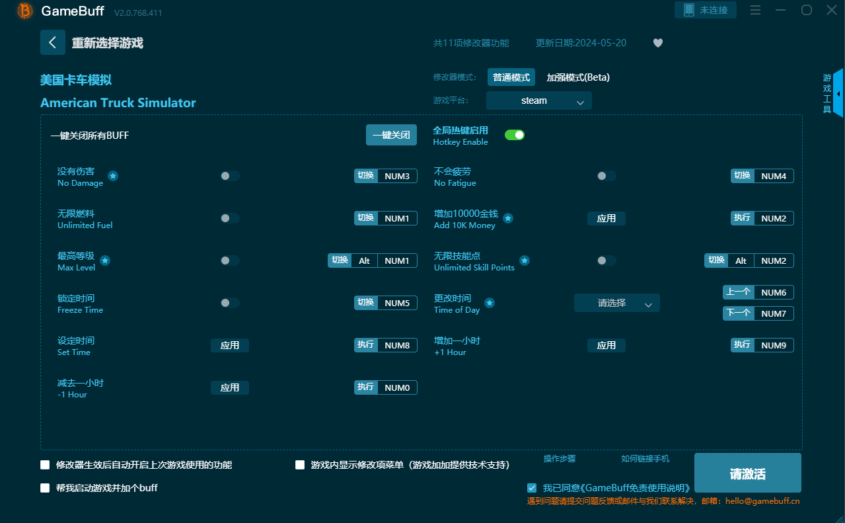Click the NUM5 hotkey for Freeze Time
Viewport: 845px width, 523px height.
(398, 303)
